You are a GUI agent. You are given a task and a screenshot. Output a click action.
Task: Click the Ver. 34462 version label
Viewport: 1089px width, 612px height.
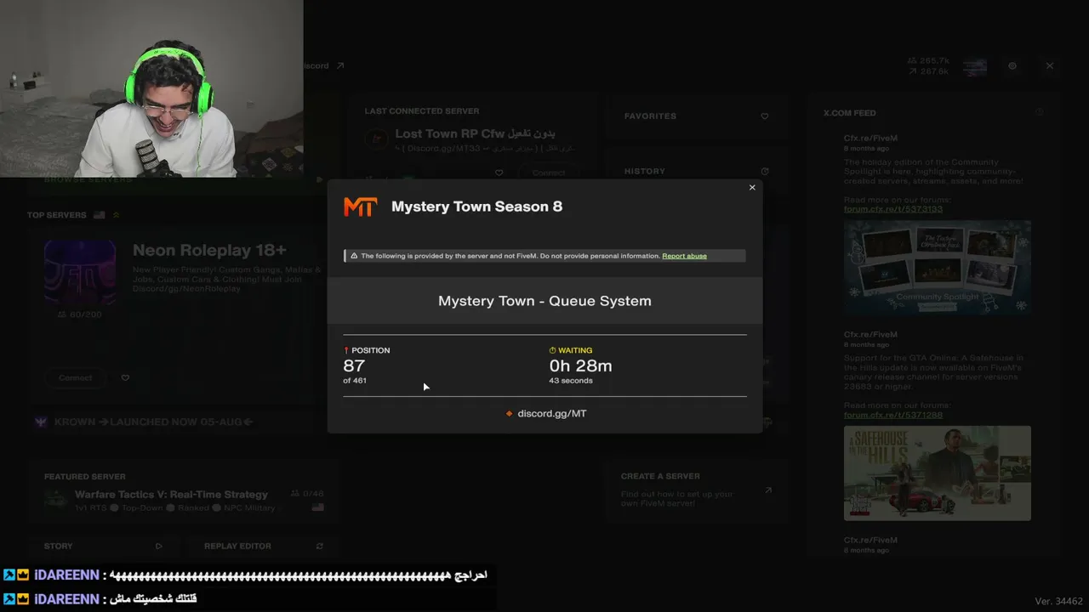pyautogui.click(x=1058, y=601)
